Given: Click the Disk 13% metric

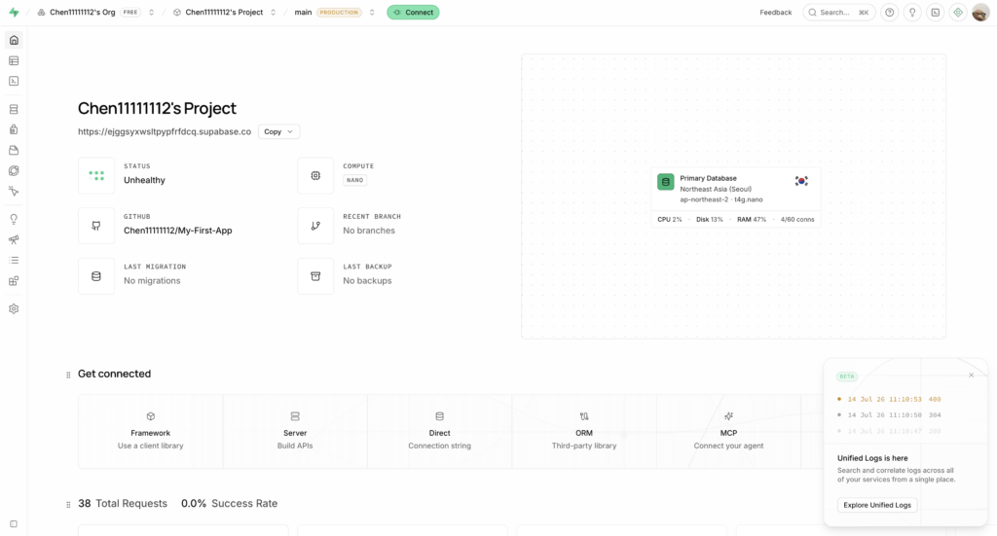Looking at the screenshot, I should pyautogui.click(x=710, y=219).
